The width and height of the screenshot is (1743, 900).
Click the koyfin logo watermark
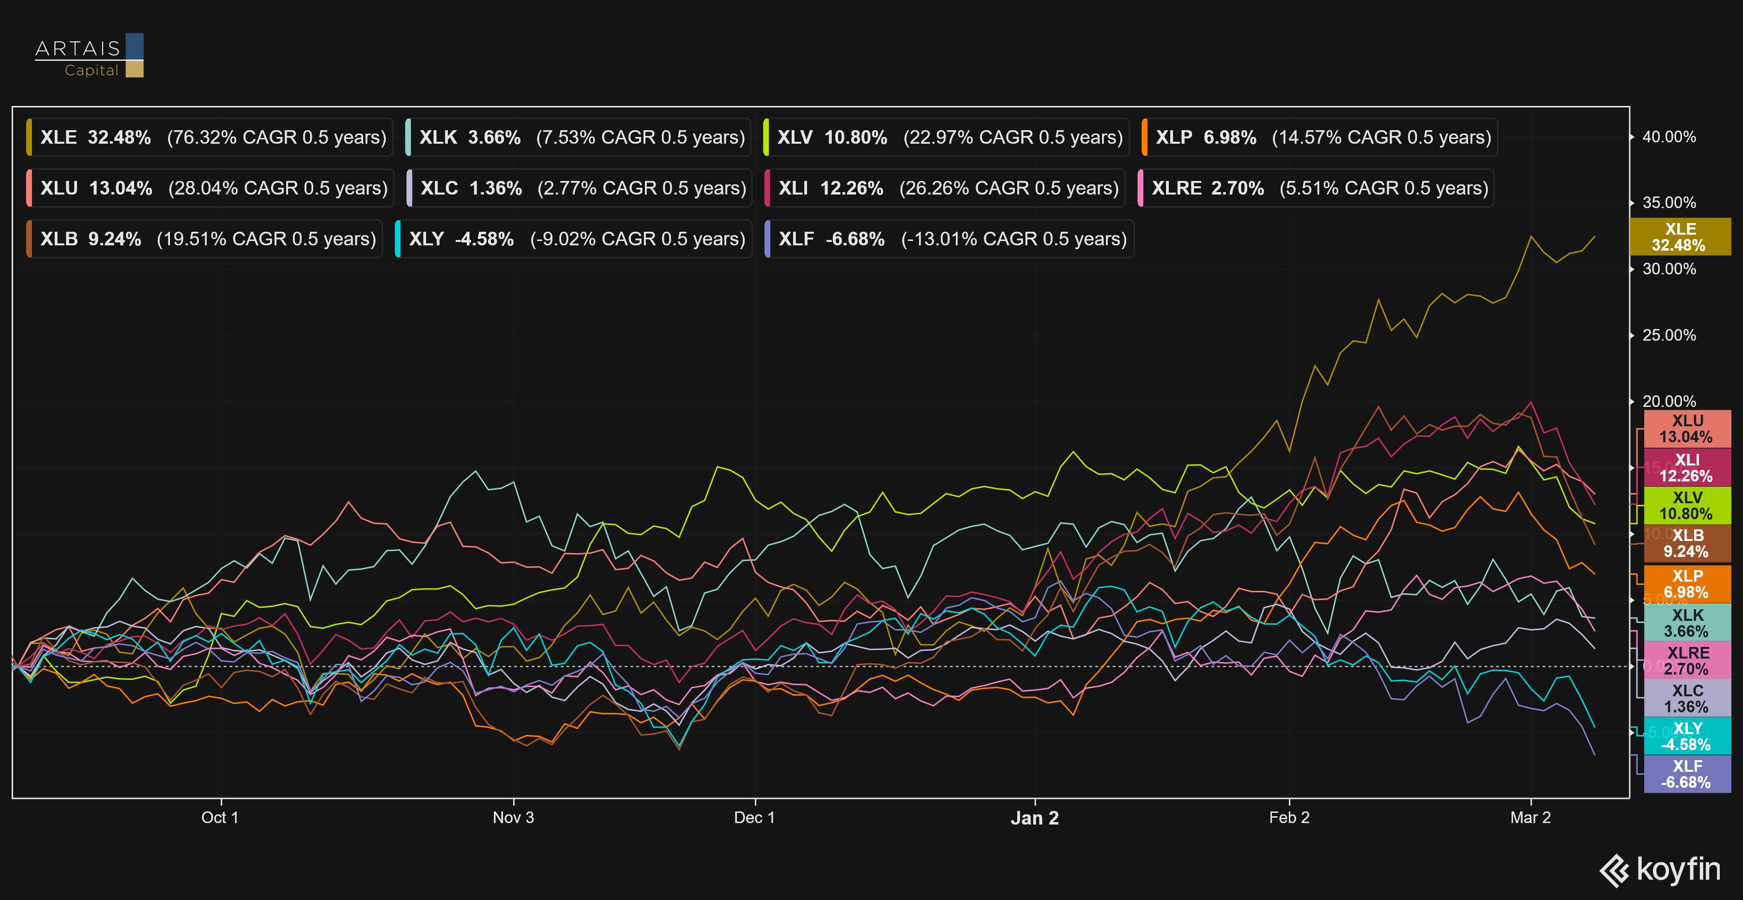[x=1659, y=870]
